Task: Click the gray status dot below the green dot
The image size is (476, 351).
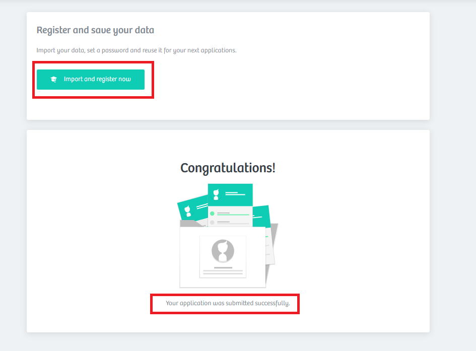Action: tap(212, 223)
